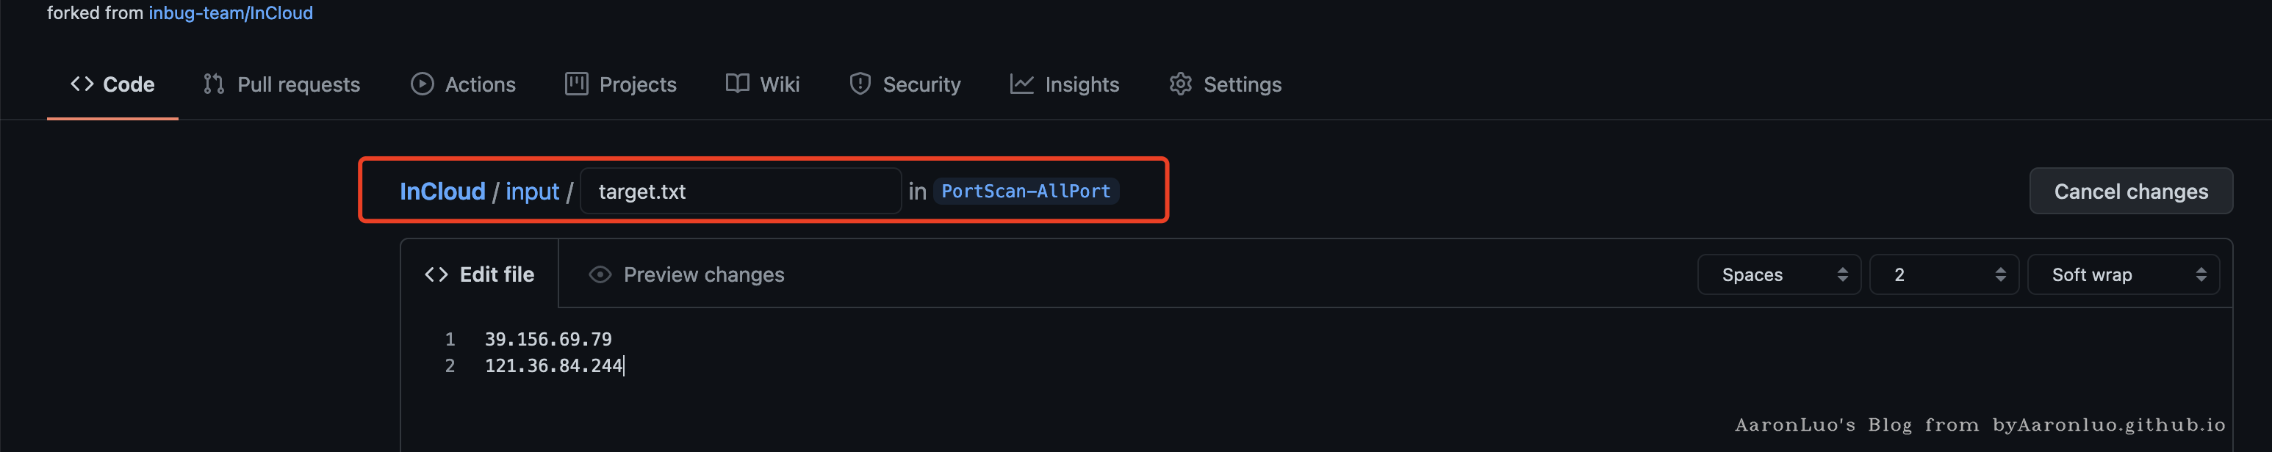Click the Projects board icon

point(577,84)
